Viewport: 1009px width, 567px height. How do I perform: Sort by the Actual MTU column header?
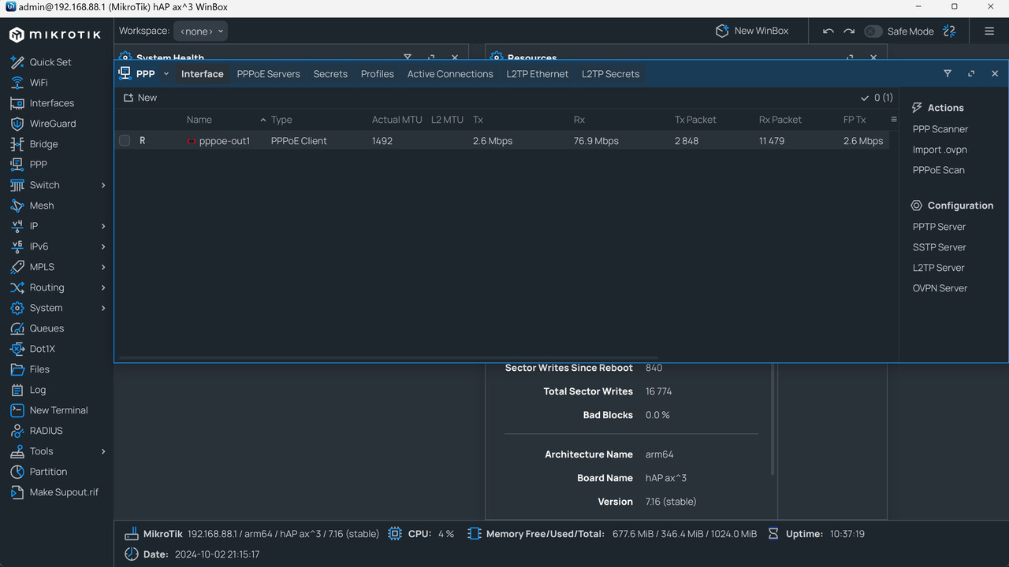[x=397, y=120]
